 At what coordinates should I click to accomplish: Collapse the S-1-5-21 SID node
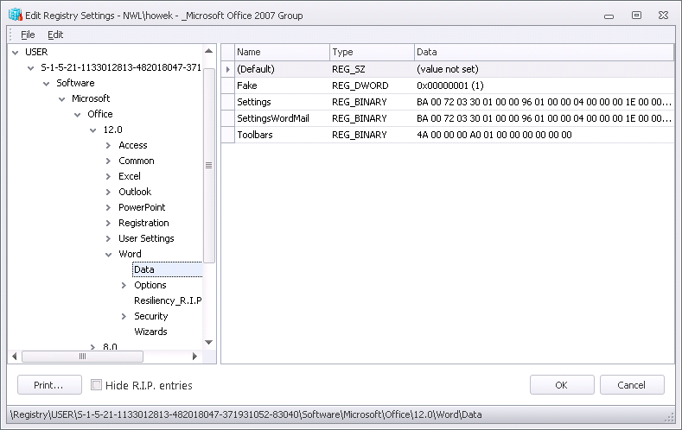coord(30,68)
